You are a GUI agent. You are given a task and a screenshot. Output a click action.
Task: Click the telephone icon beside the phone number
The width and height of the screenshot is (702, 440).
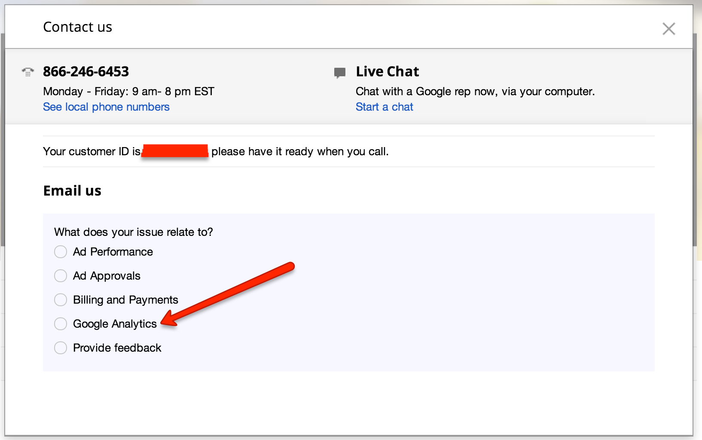tap(28, 72)
